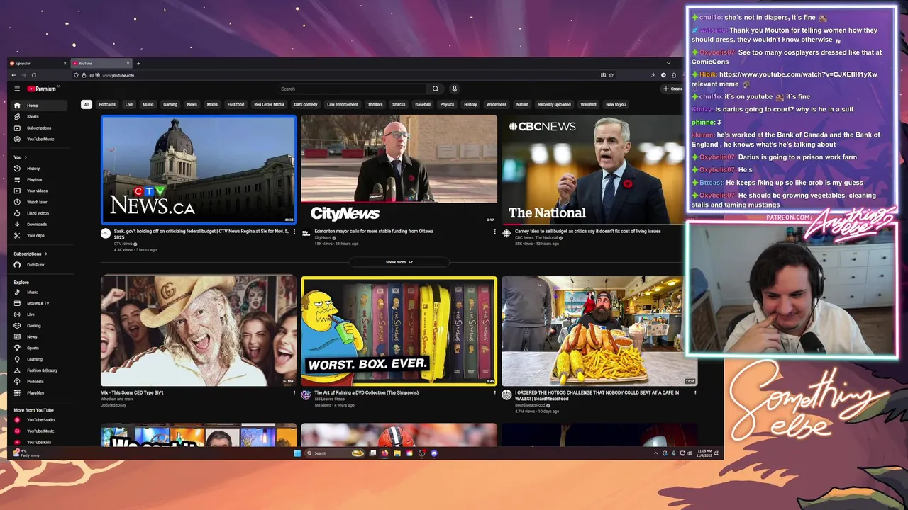Viewport: 908px width, 510px height.
Task: Bookmark page with star icon
Action: (x=611, y=75)
